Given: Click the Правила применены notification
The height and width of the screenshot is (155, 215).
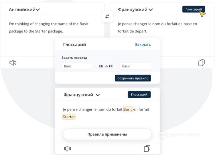Looking at the screenshot, I should pos(107,134).
